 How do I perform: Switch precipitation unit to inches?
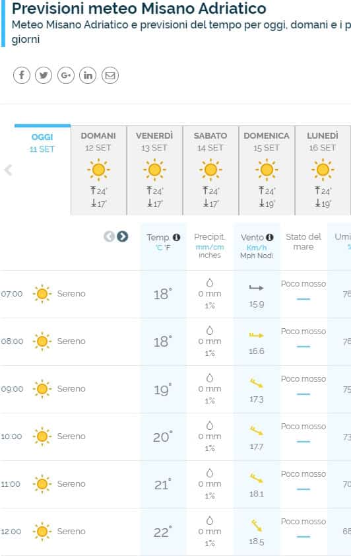coord(210,255)
